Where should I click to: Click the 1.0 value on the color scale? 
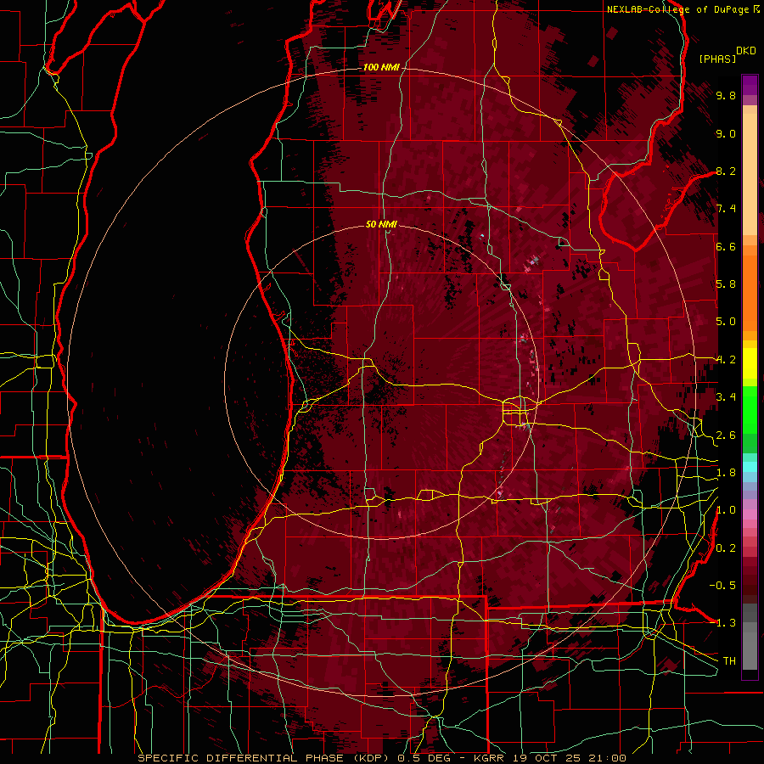tap(726, 510)
